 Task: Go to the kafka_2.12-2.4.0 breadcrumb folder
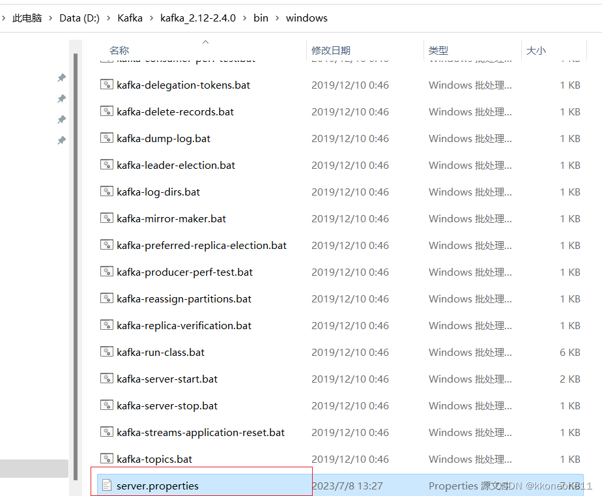[198, 18]
